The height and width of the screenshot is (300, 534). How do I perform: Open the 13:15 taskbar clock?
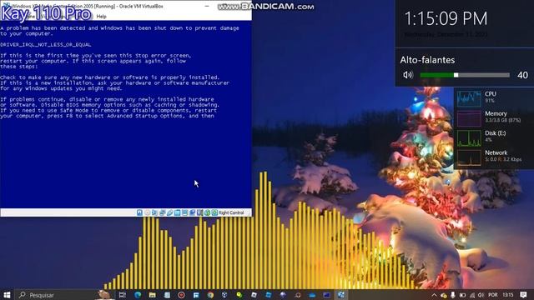tap(508, 295)
